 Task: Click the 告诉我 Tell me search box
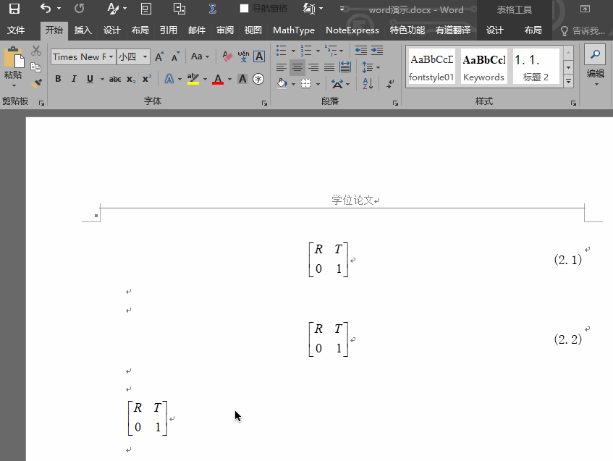[583, 30]
